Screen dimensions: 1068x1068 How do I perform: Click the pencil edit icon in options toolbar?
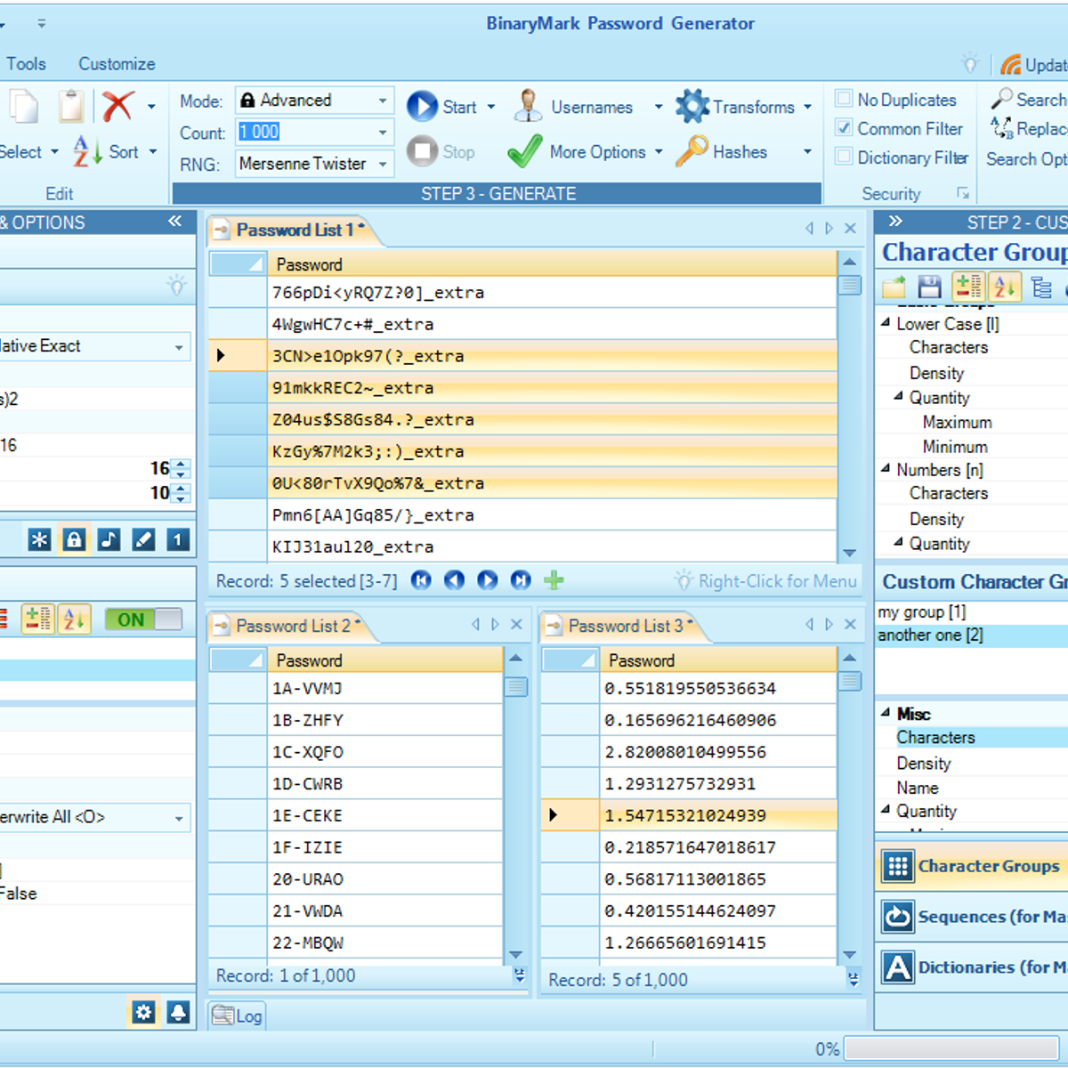pos(143,539)
